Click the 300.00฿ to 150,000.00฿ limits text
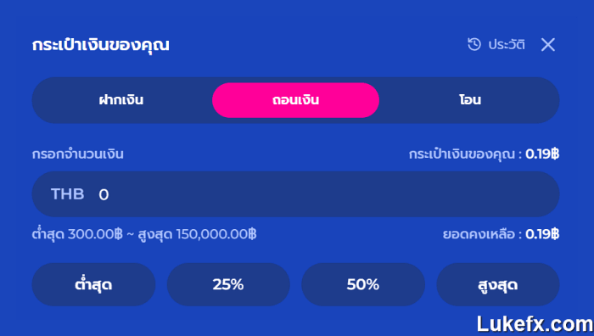The image size is (594, 336). pos(144,233)
